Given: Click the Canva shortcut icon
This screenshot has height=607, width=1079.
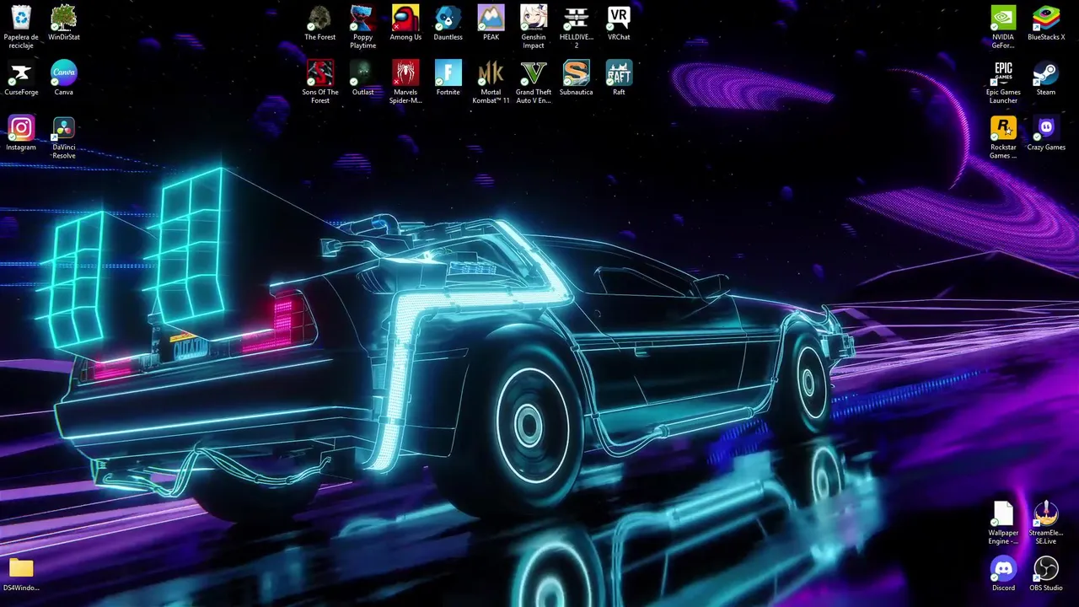Looking at the screenshot, I should (x=64, y=73).
